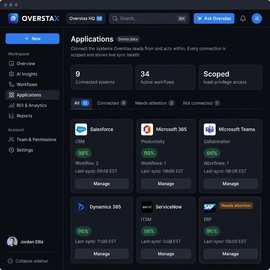This screenshot has height=270, width=270.
Task: Click Microsoft Teams 96% health badge
Action: (212, 153)
